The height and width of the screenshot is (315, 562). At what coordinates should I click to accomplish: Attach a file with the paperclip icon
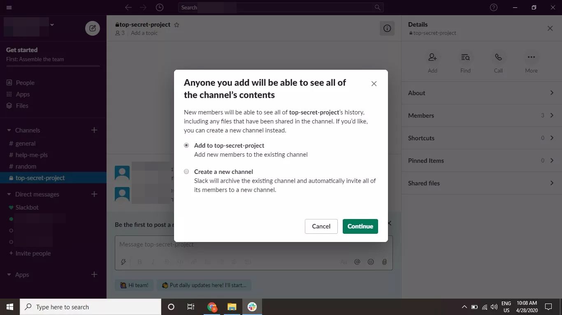384,262
